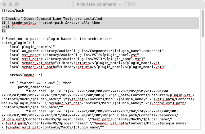205x134 pixels.
Task: Click the 'exit 1' line
Action: pos(7,27)
